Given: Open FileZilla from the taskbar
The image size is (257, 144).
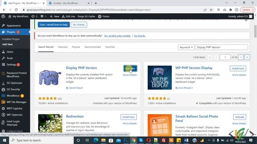Looking at the screenshot, I should 163,140.
